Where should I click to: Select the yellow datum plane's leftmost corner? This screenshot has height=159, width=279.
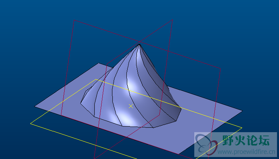pos(31,123)
